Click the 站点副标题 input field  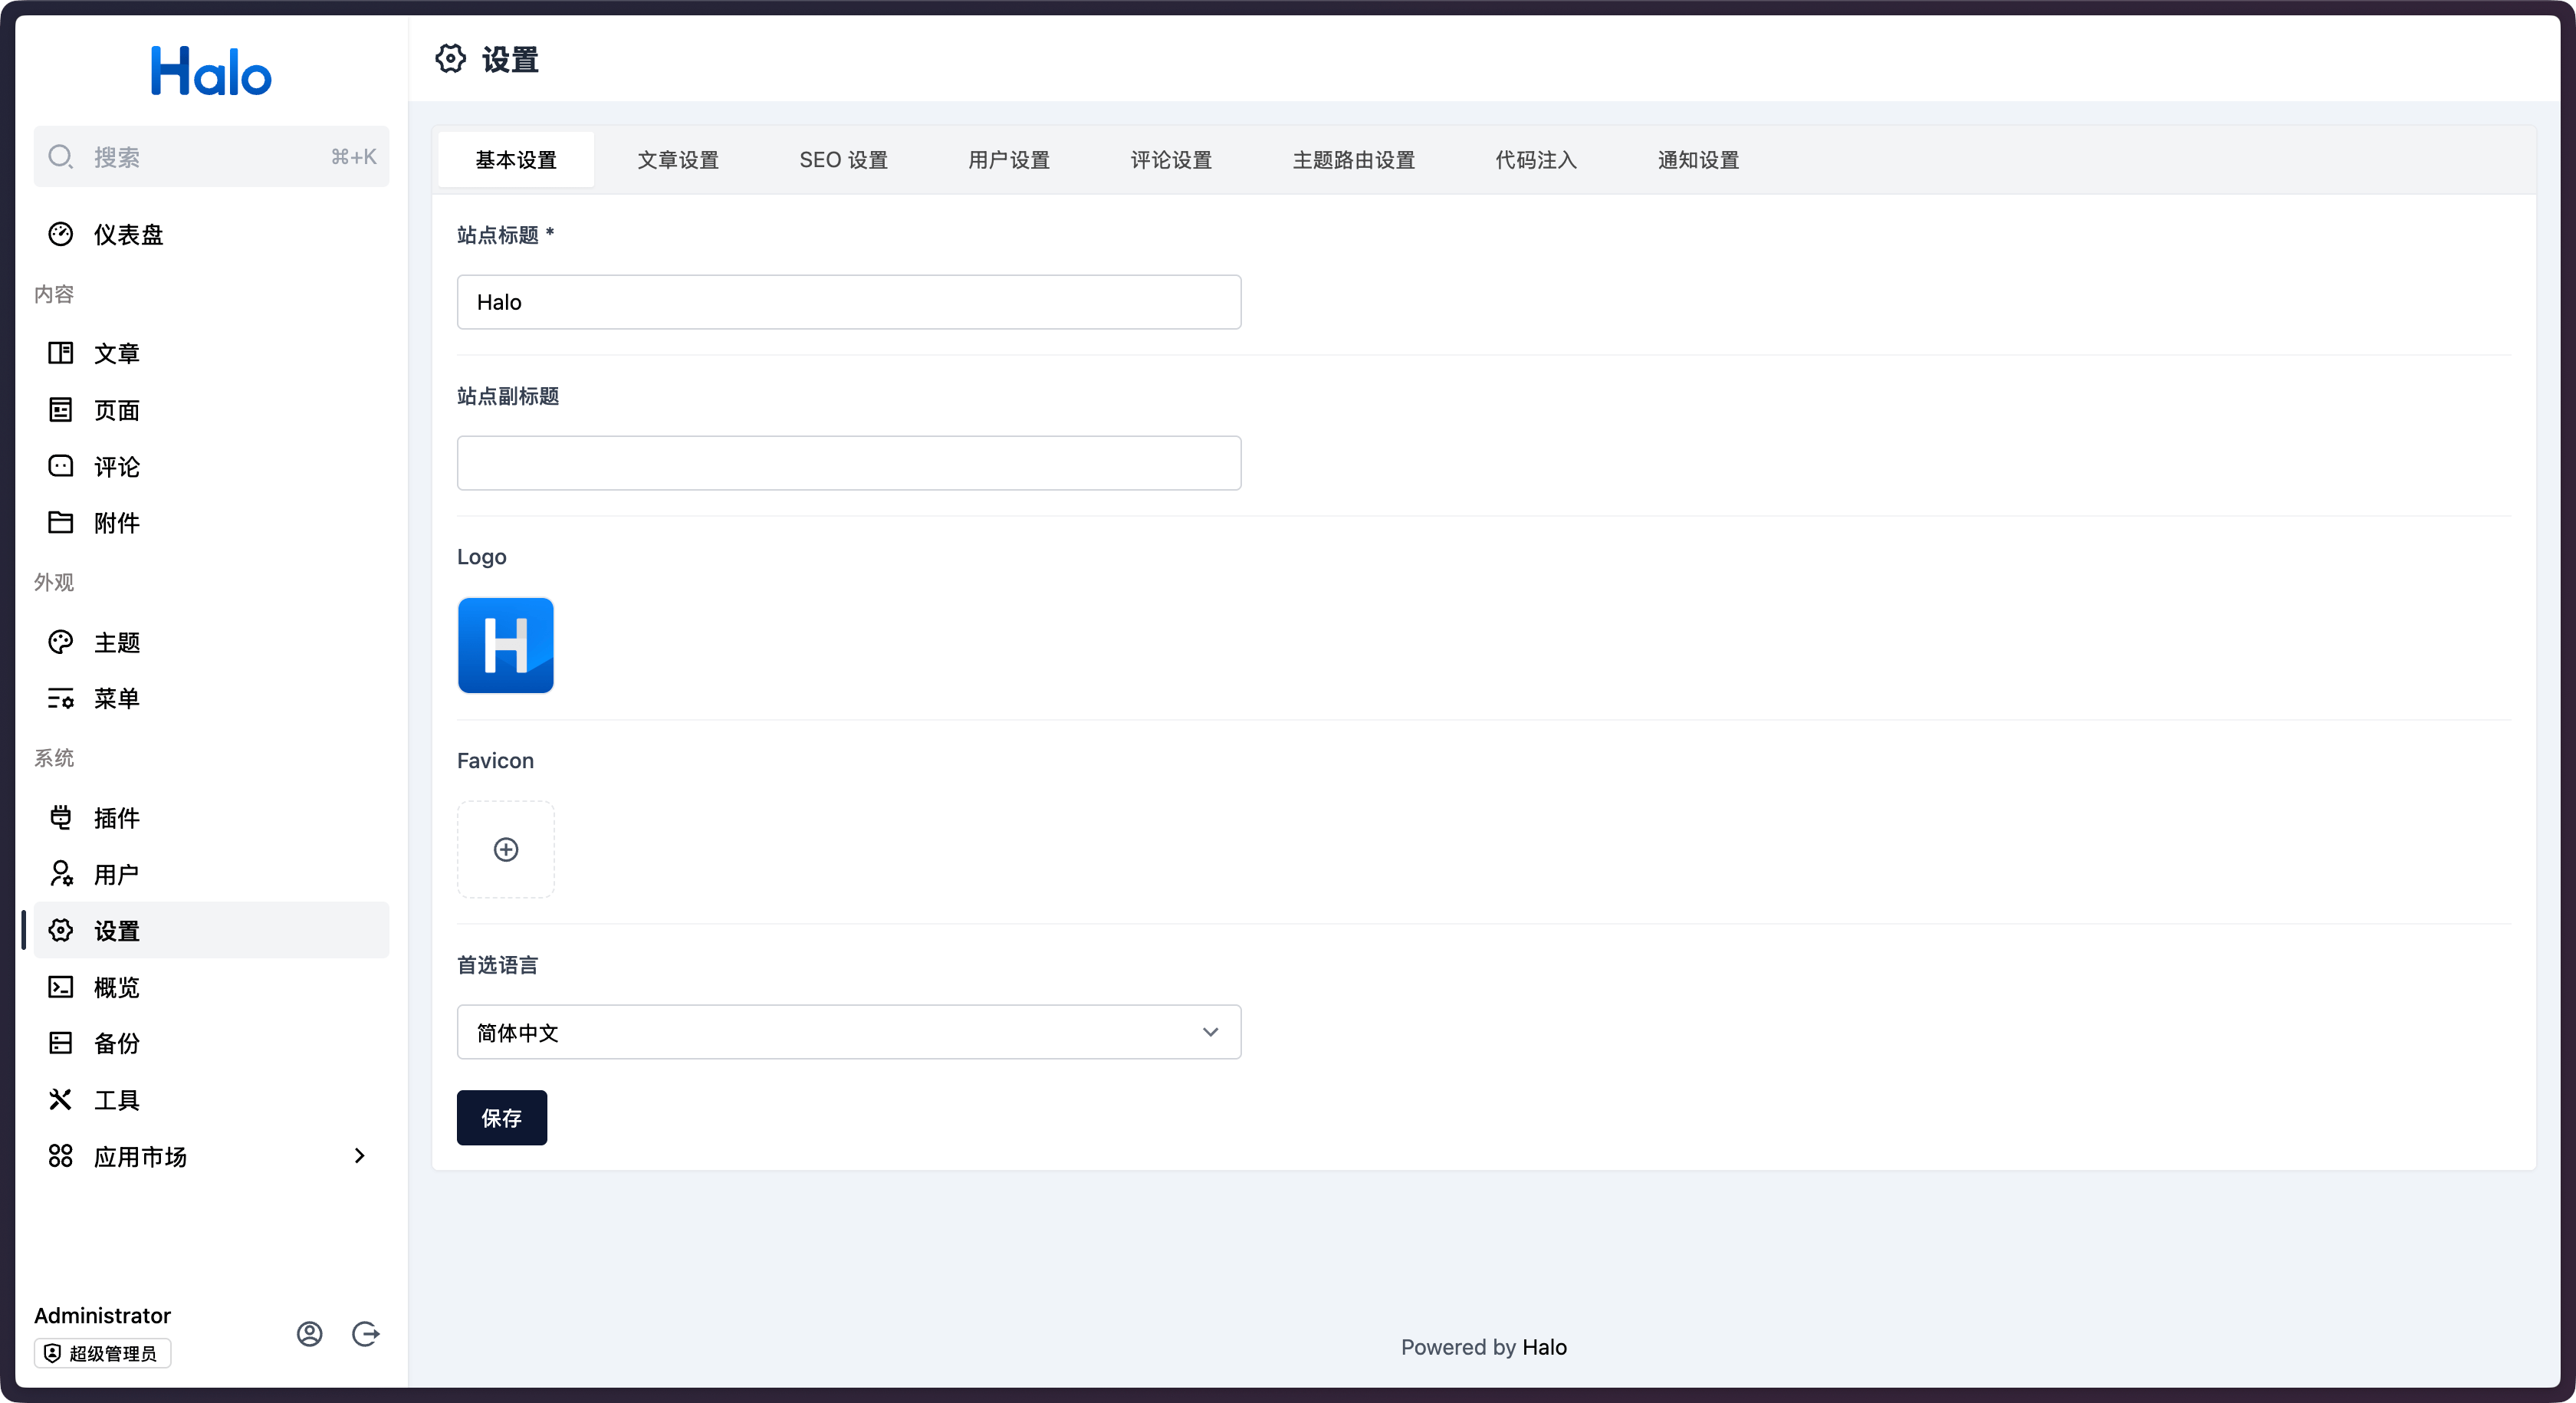click(x=848, y=463)
